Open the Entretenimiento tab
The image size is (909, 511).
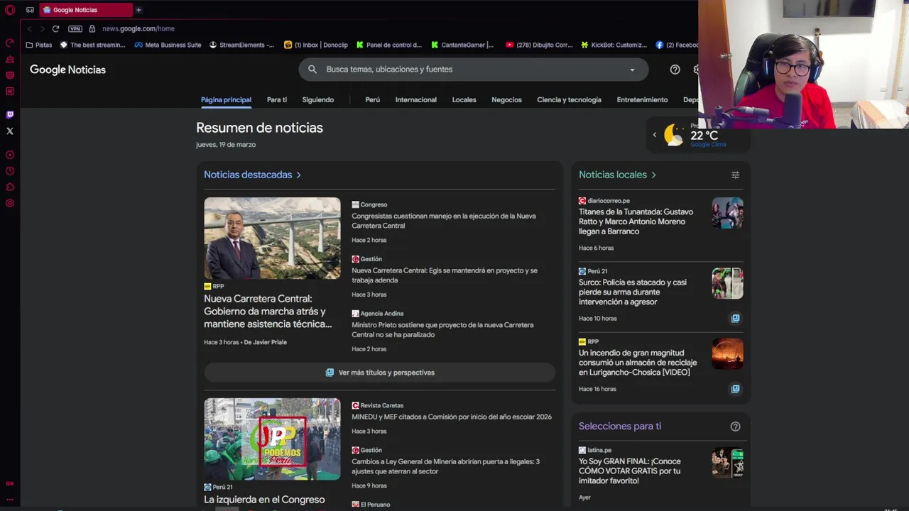coord(642,100)
